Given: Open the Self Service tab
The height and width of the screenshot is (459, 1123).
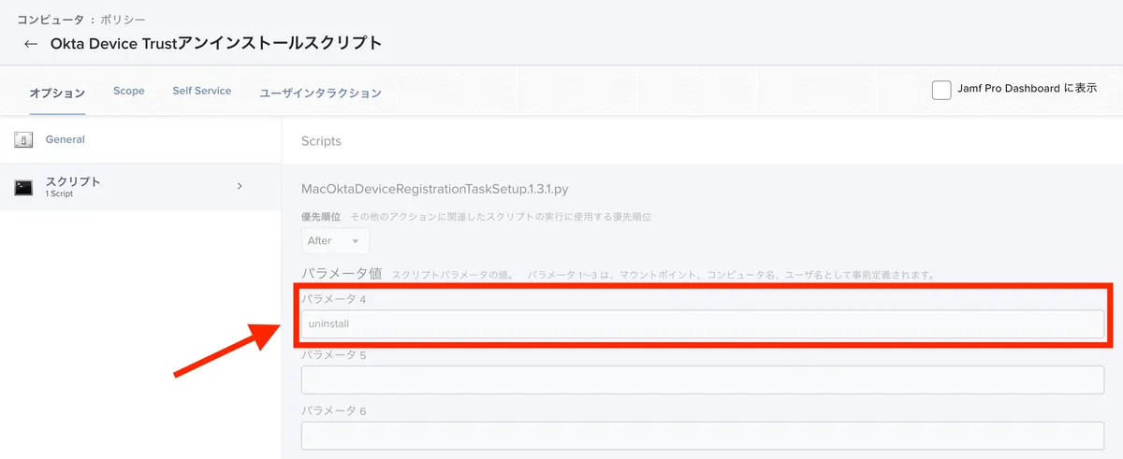Looking at the screenshot, I should coord(201,92).
